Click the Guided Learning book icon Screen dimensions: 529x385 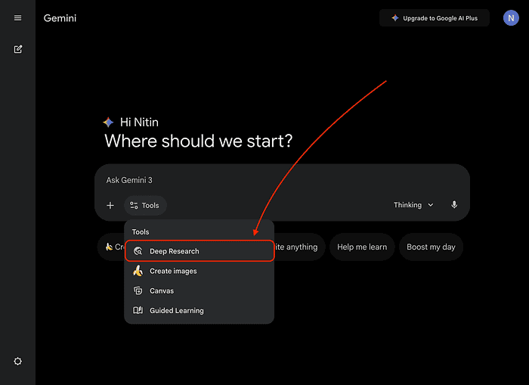coord(138,310)
